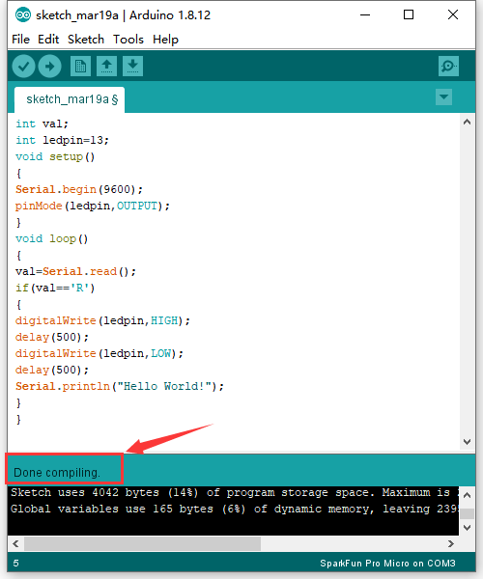Save the sketch with the Save icon
483x579 pixels.
tap(132, 67)
